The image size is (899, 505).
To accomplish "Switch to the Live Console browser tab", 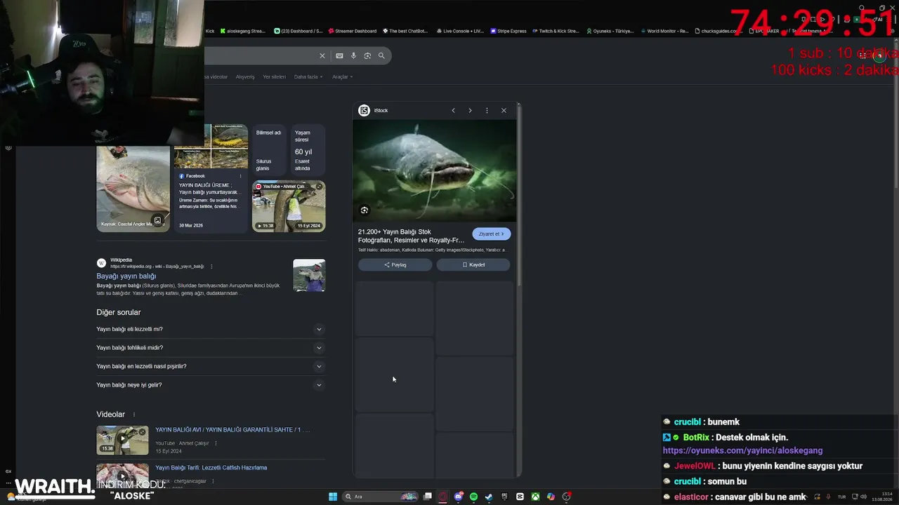I will 460,31.
